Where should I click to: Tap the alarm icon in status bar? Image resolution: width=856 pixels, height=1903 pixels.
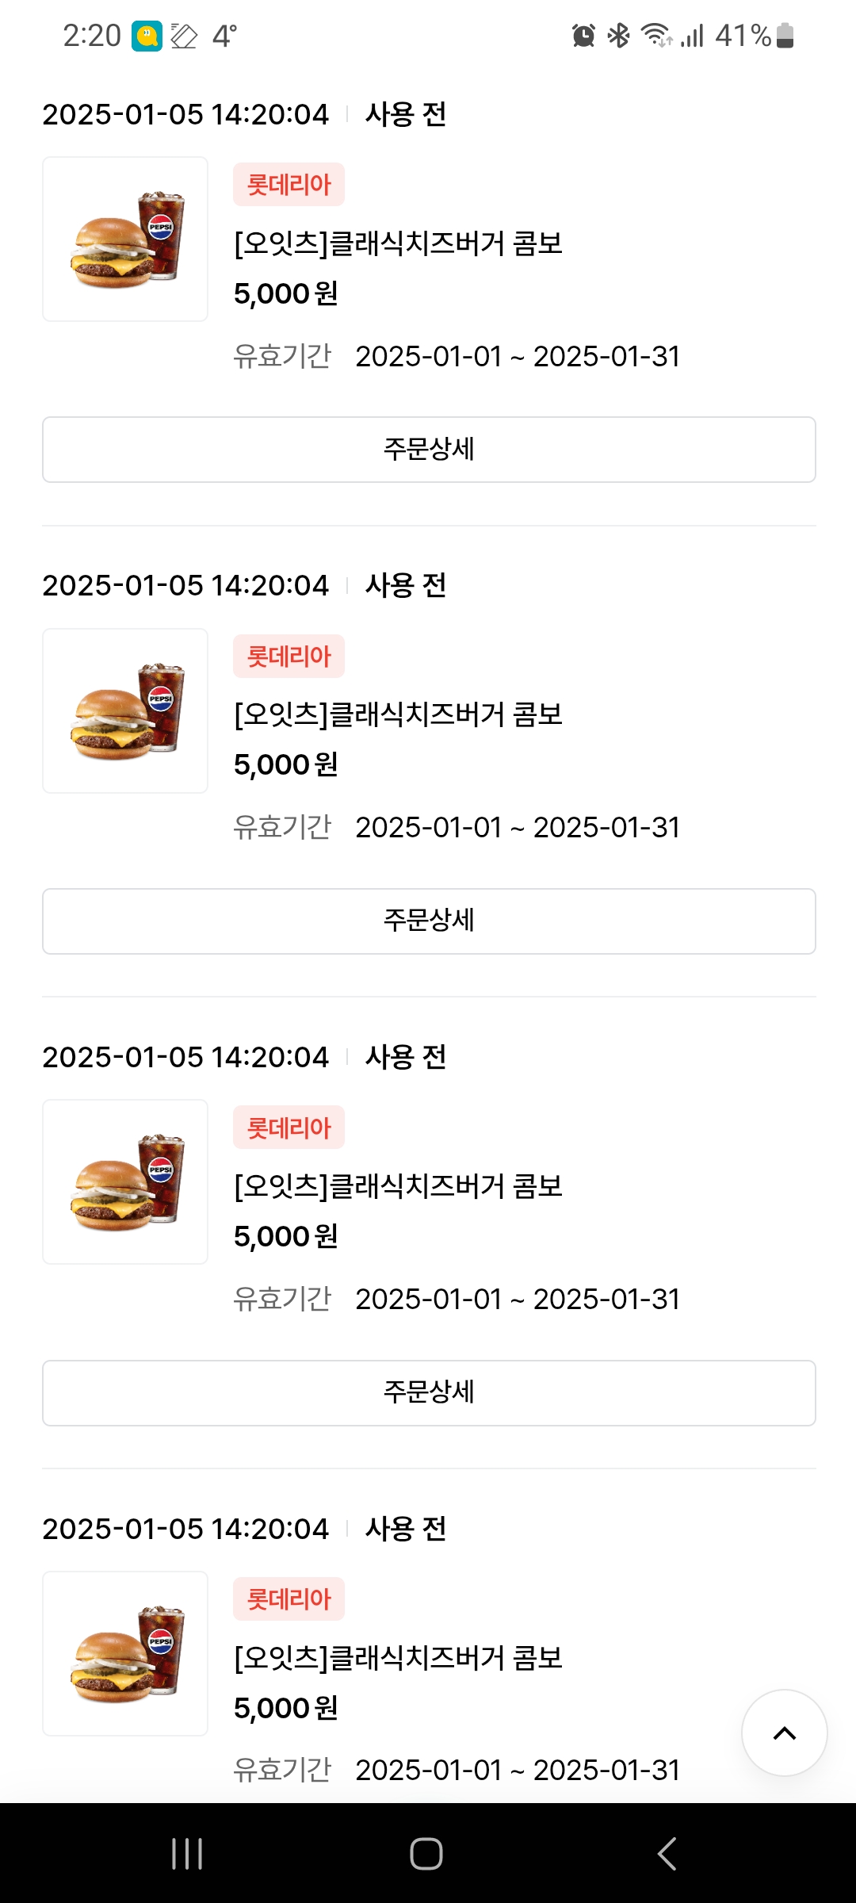583,36
